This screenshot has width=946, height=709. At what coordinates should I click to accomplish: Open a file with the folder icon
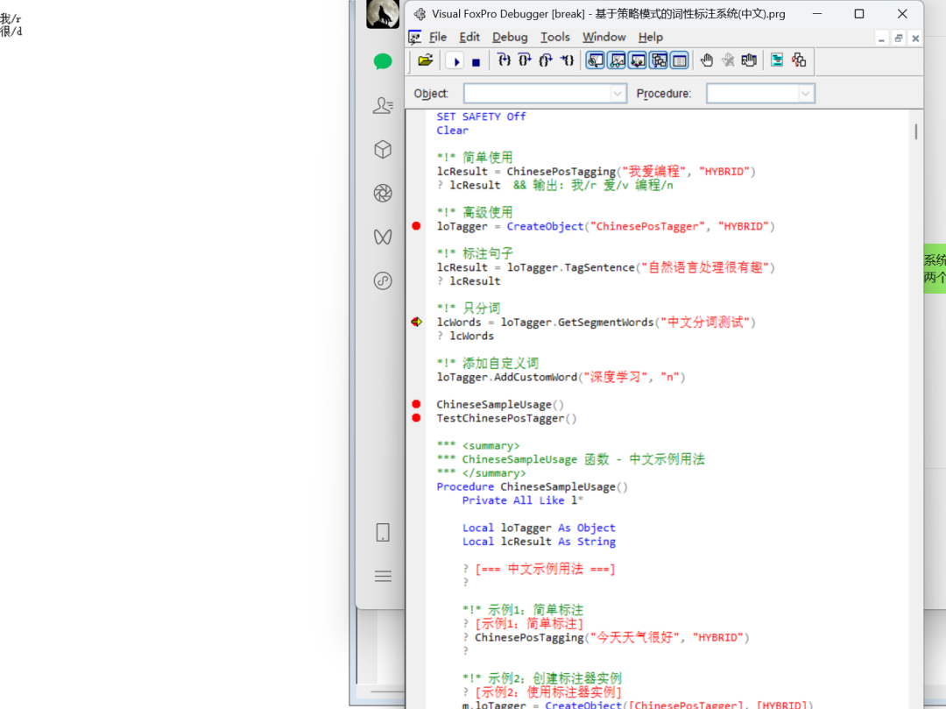click(x=426, y=60)
